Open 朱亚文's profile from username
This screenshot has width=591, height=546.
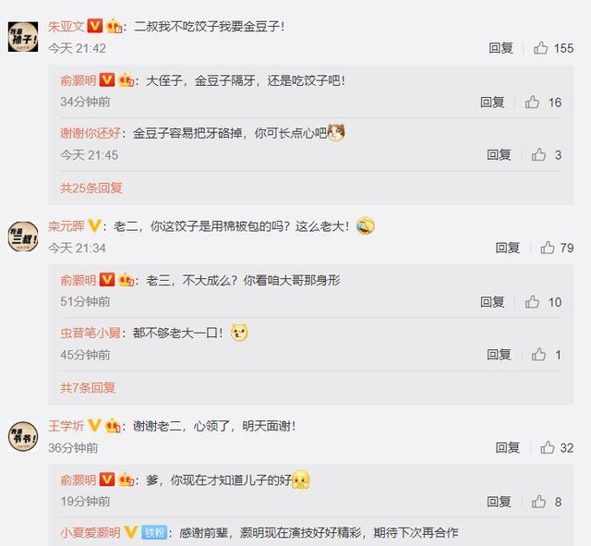66,26
